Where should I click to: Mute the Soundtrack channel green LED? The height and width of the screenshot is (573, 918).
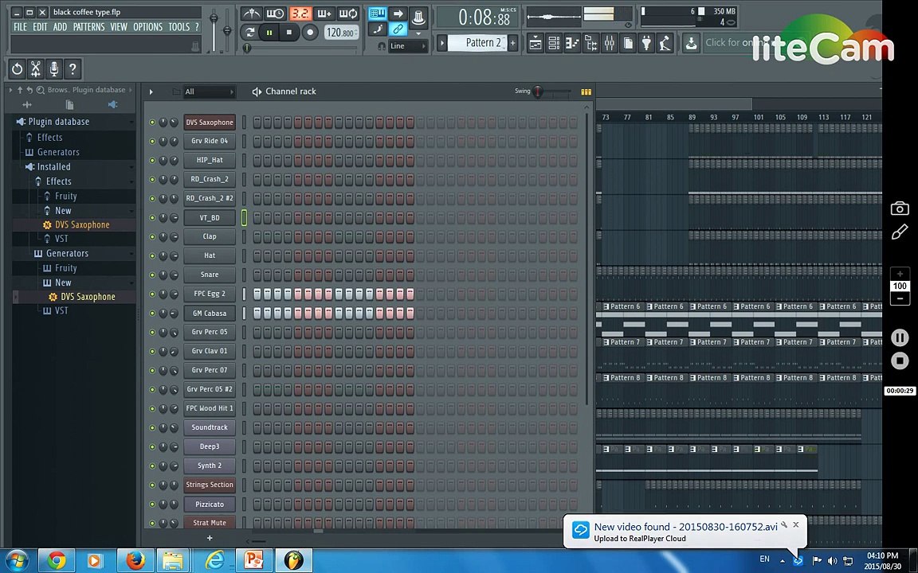tap(152, 427)
